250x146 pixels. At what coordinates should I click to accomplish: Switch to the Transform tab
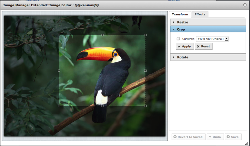[x=180, y=14]
